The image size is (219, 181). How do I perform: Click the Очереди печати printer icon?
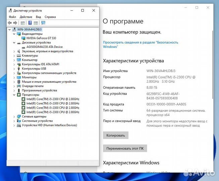point(19,86)
